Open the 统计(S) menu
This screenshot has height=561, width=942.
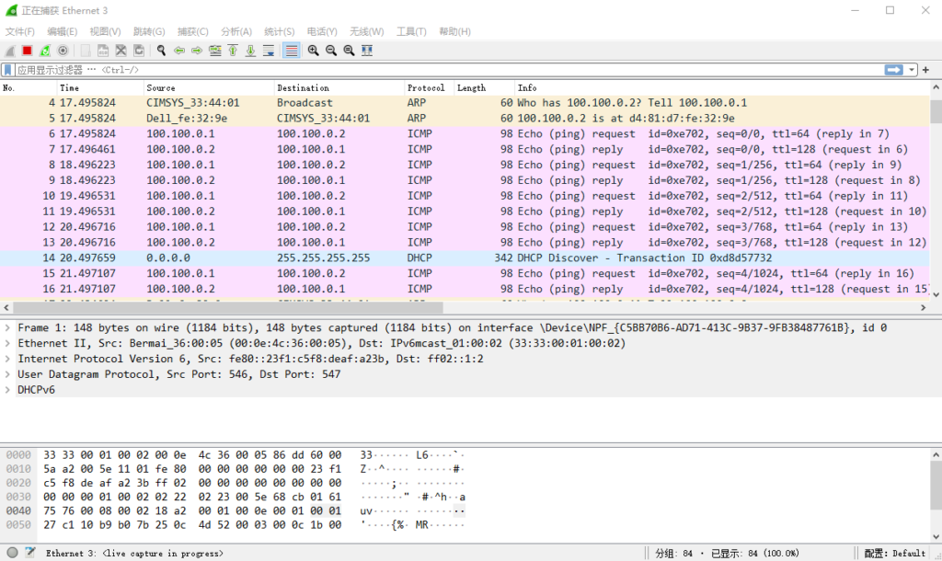click(x=279, y=31)
